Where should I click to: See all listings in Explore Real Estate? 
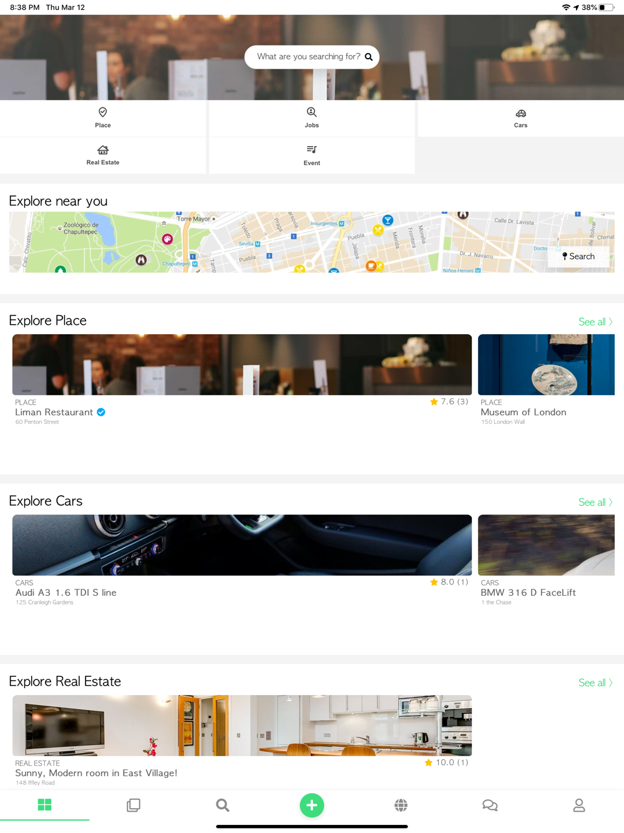[x=595, y=683]
